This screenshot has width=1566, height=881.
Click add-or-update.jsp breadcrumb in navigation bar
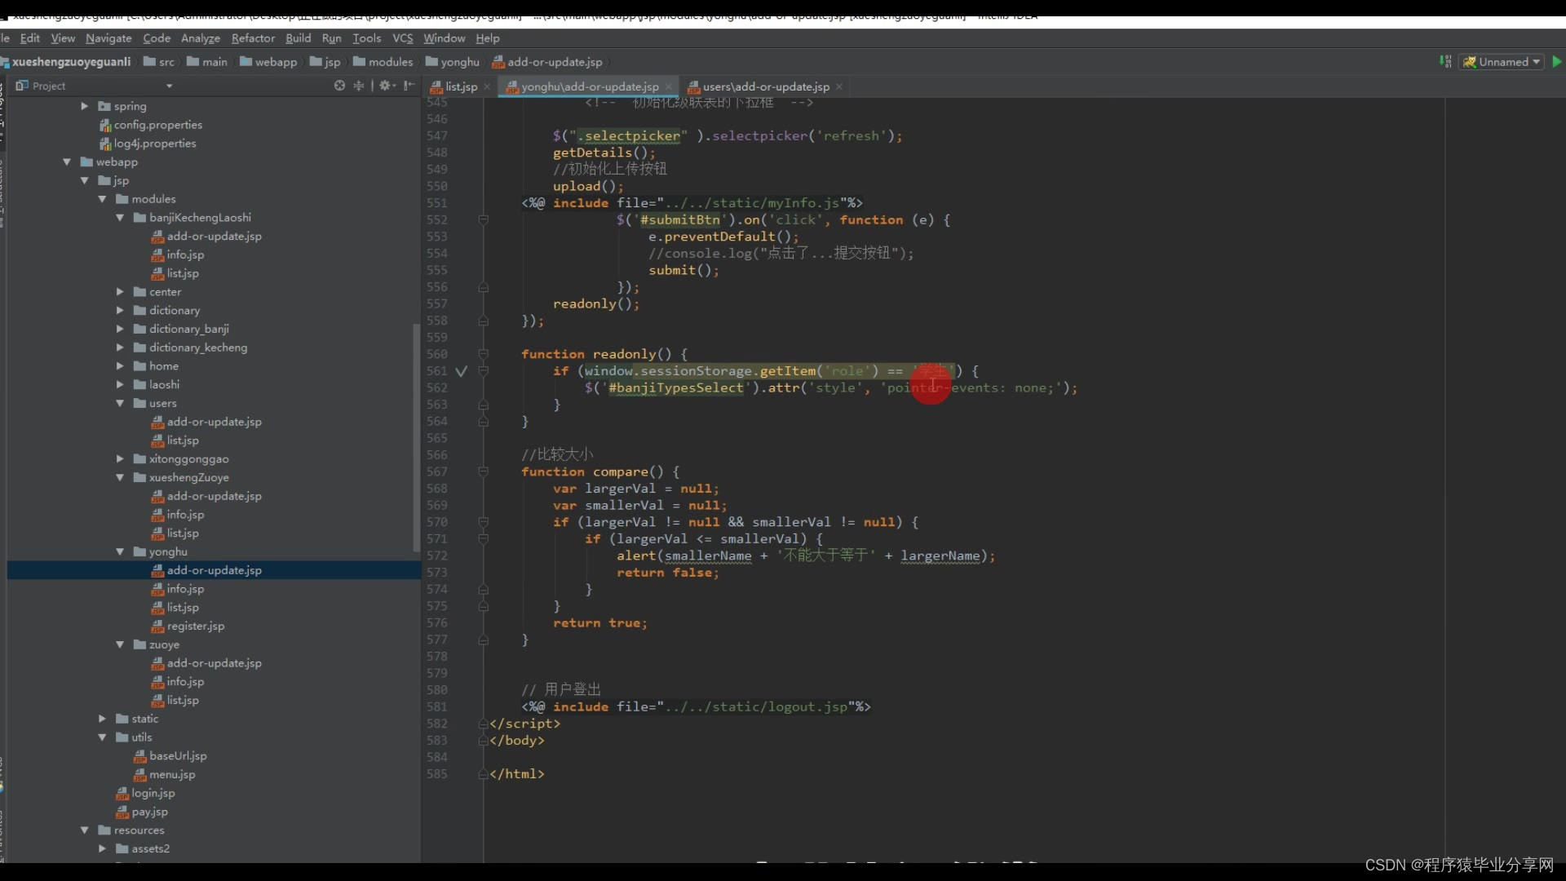click(x=547, y=62)
